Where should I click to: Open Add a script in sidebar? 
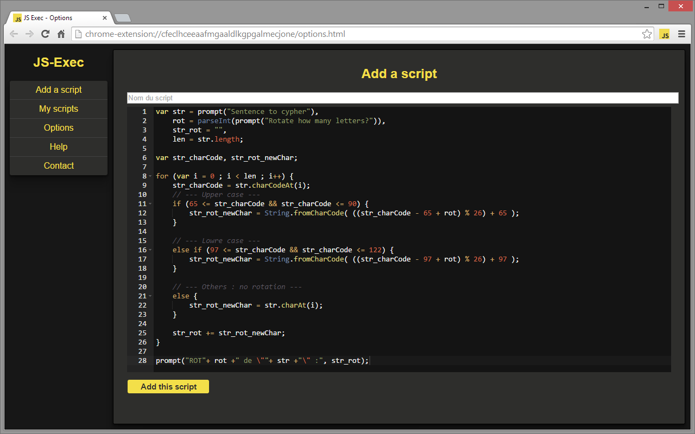59,90
